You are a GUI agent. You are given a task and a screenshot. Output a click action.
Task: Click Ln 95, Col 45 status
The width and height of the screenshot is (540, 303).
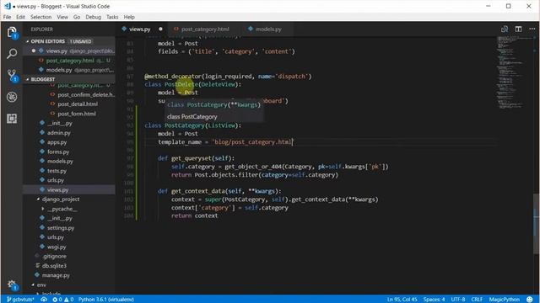pyautogui.click(x=402, y=300)
